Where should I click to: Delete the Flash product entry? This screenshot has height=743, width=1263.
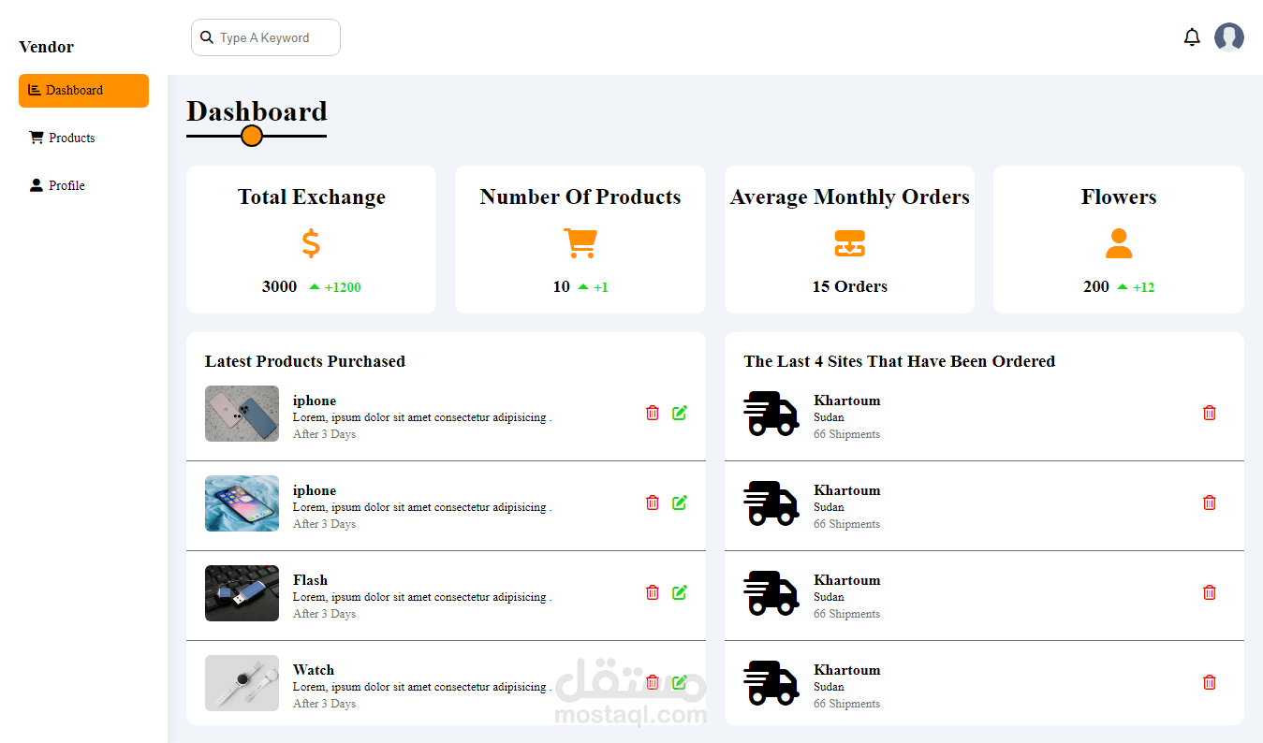(x=653, y=592)
